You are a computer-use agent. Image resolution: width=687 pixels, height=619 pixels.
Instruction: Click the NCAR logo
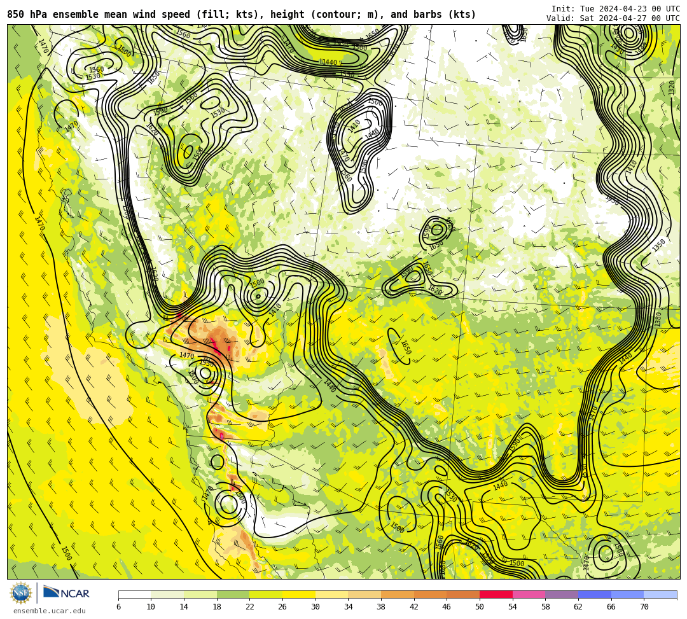pyautogui.click(x=66, y=593)
